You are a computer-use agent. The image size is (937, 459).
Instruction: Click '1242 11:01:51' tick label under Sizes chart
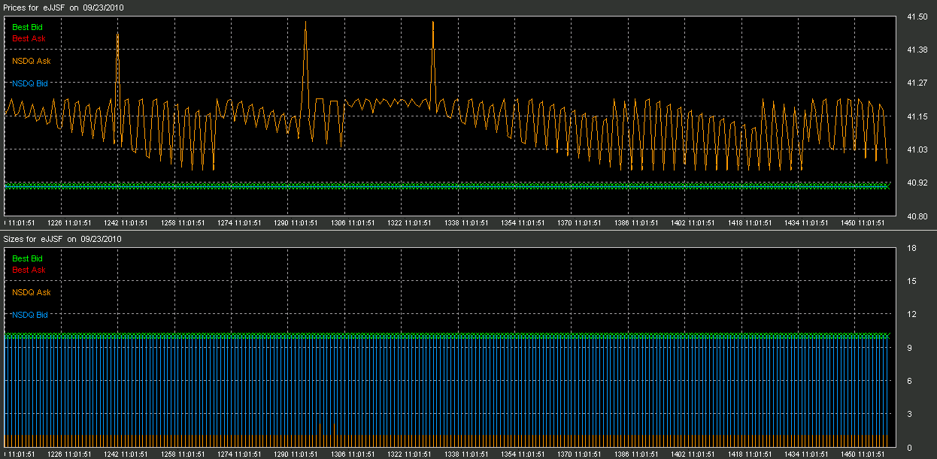click(x=126, y=454)
